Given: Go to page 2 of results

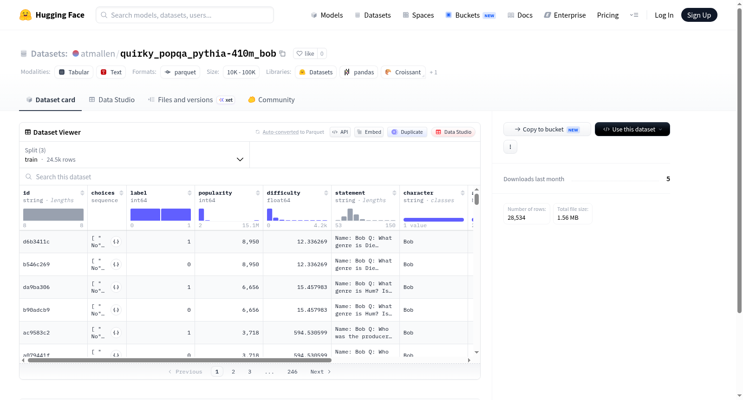Looking at the screenshot, I should pos(233,372).
